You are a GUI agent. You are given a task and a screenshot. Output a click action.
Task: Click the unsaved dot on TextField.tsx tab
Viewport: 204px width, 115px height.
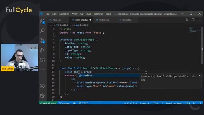click(90, 20)
